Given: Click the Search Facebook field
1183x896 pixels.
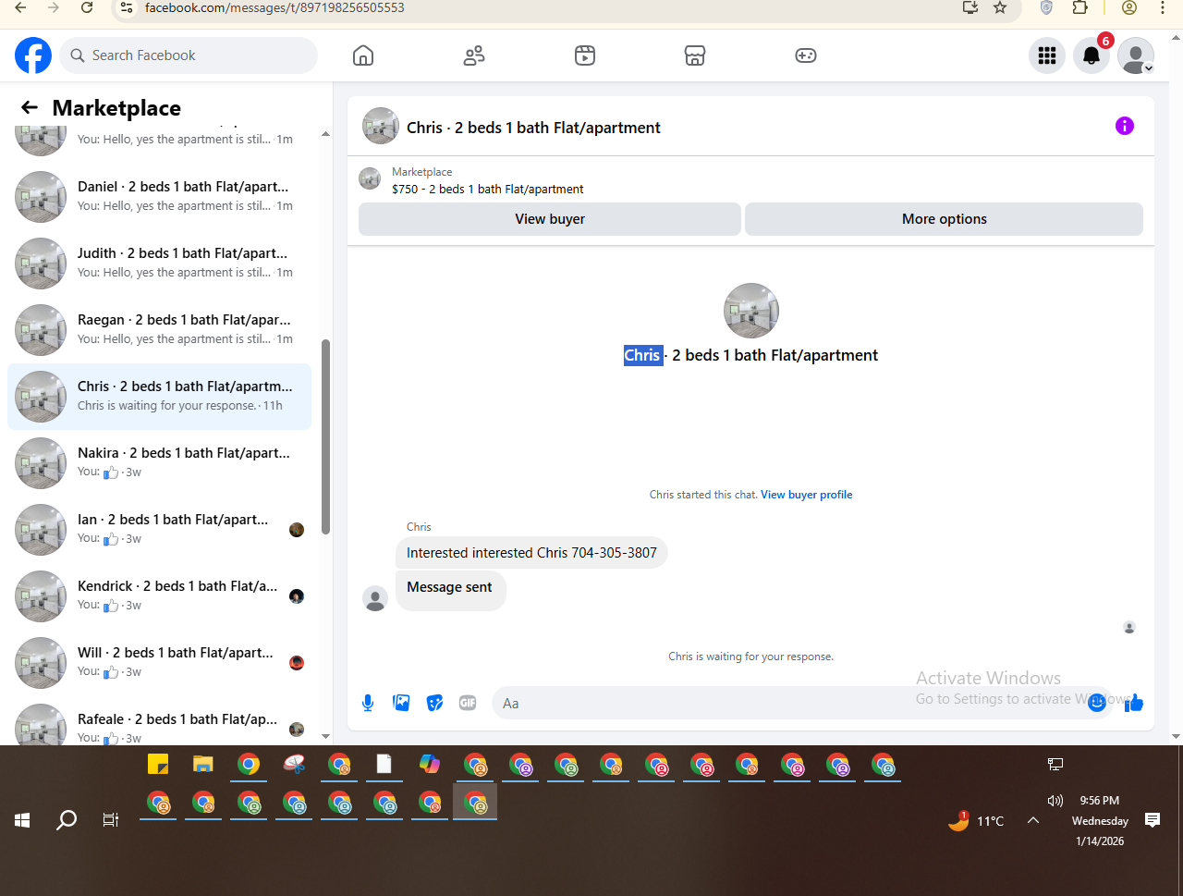Looking at the screenshot, I should (189, 55).
